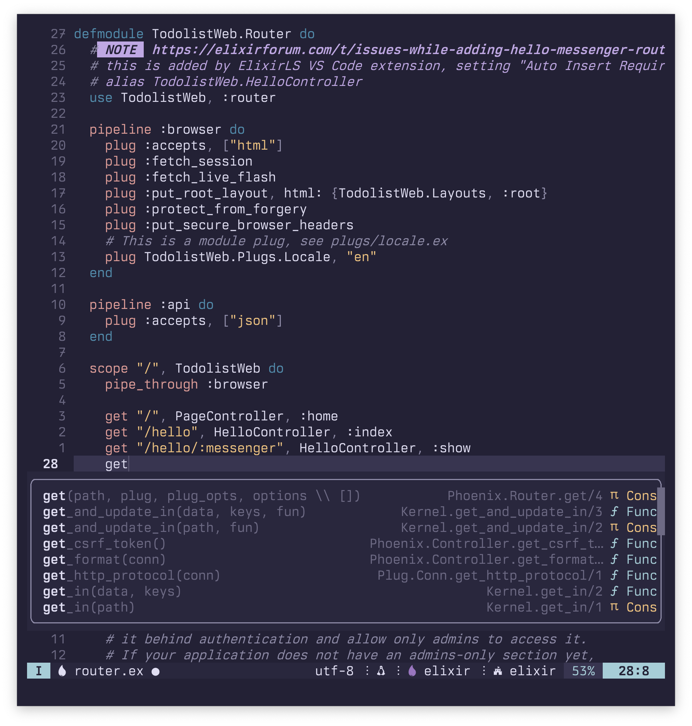
Task: Open the elixirforum.com URL in the NOTE comment
Action: [407, 49]
